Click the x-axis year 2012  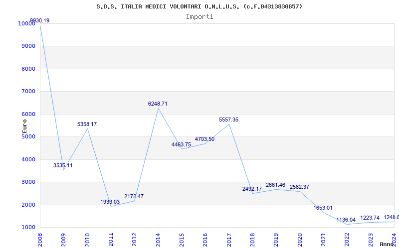135,240
